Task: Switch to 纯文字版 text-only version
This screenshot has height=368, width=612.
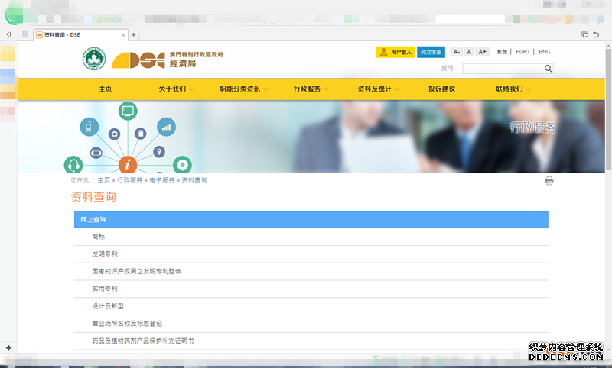Action: (431, 52)
